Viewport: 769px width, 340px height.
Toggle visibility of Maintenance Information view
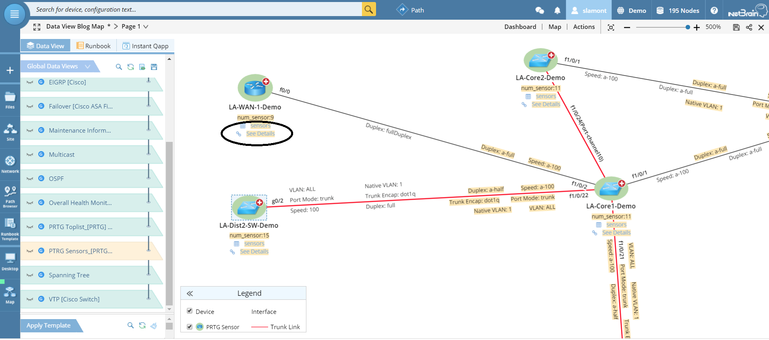[x=30, y=131]
